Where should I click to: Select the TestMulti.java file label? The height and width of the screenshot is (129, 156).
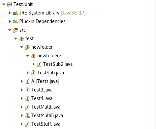(x=46, y=107)
